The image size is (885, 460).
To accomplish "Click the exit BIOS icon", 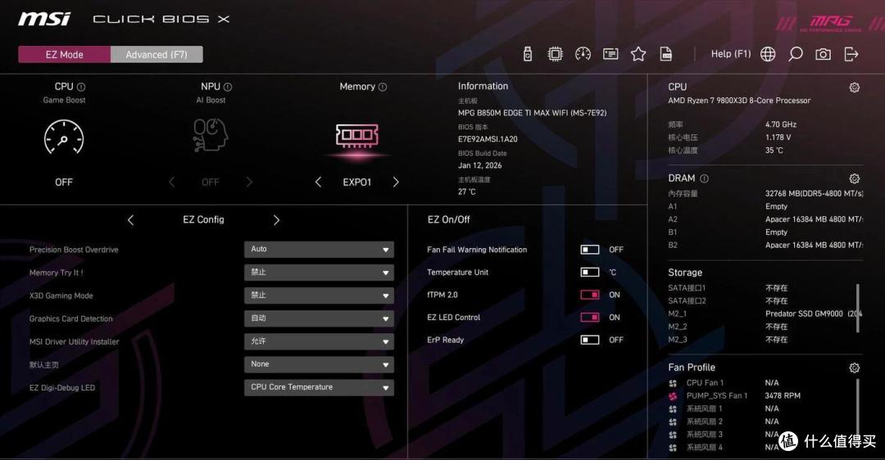I will pos(851,54).
